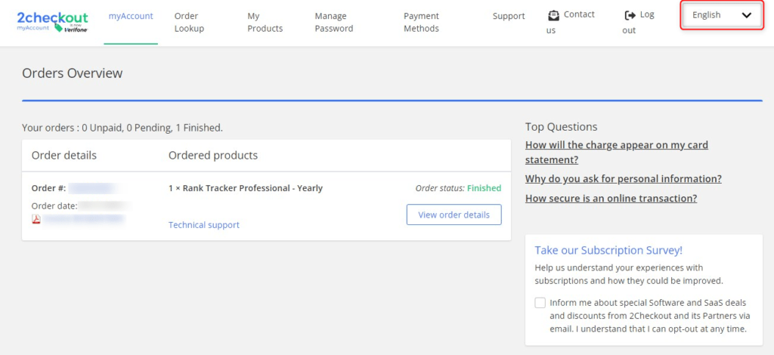Tick the special deals email checkbox
The width and height of the screenshot is (774, 355).
coord(540,303)
